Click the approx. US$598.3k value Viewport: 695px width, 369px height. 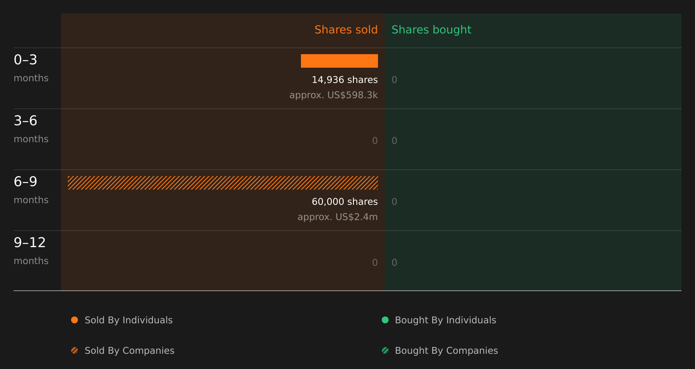pyautogui.click(x=334, y=95)
